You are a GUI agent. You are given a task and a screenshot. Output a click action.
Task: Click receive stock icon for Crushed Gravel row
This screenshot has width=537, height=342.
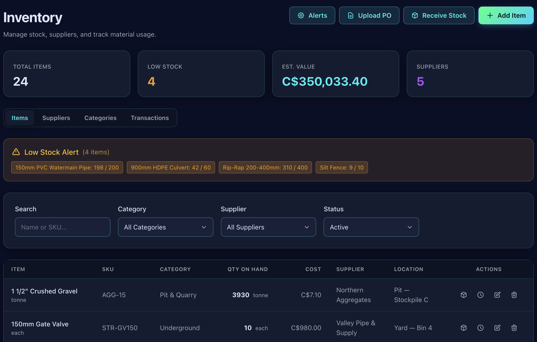[464, 295]
